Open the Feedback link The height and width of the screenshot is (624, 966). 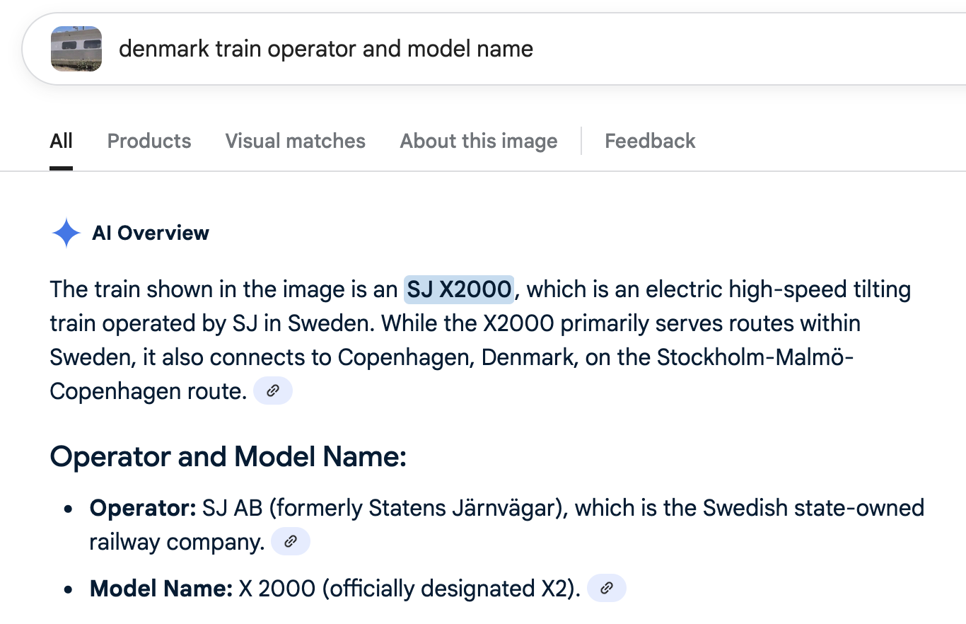pyautogui.click(x=650, y=141)
